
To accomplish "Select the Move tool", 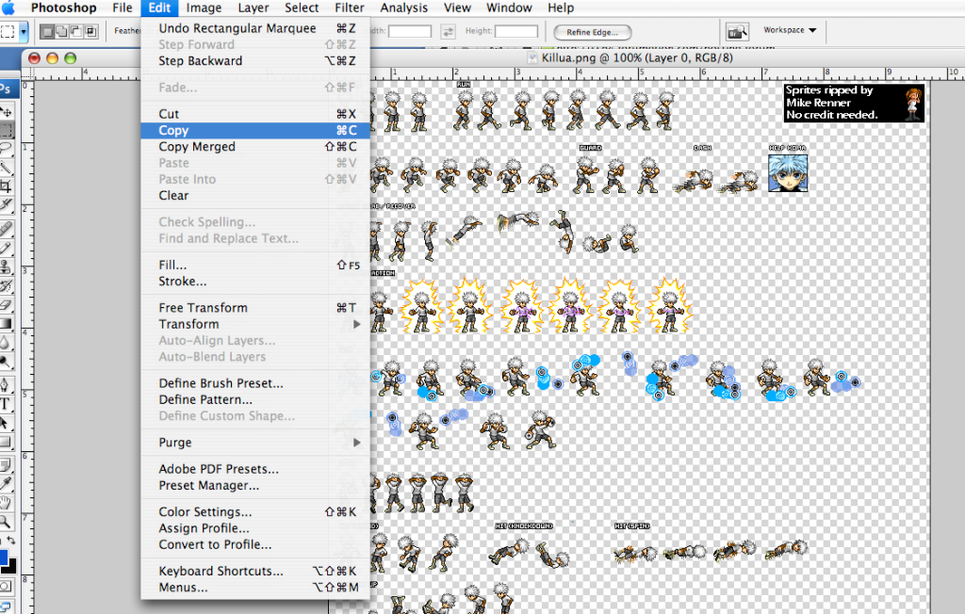I will tap(7, 112).
